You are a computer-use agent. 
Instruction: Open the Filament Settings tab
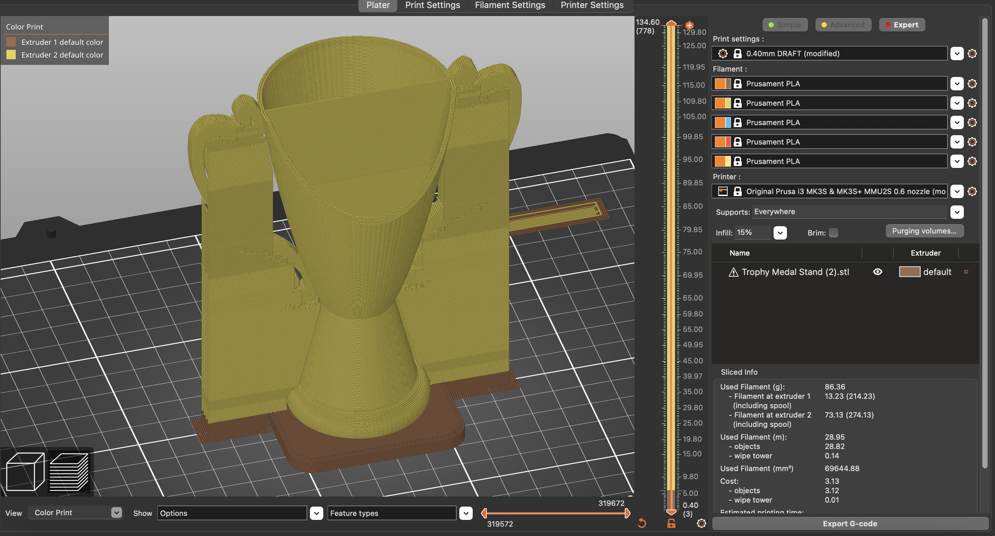[510, 5]
